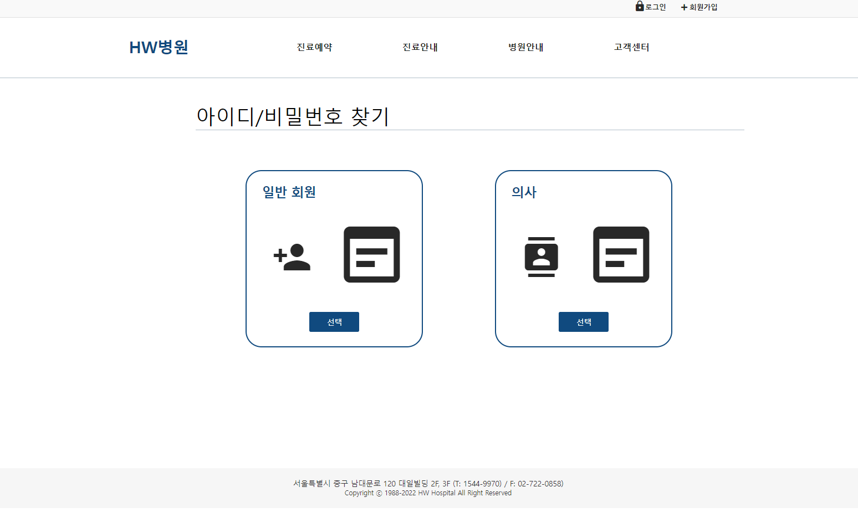The image size is (858, 523).
Task: Click the 회원가입 link
Action: coord(702,7)
